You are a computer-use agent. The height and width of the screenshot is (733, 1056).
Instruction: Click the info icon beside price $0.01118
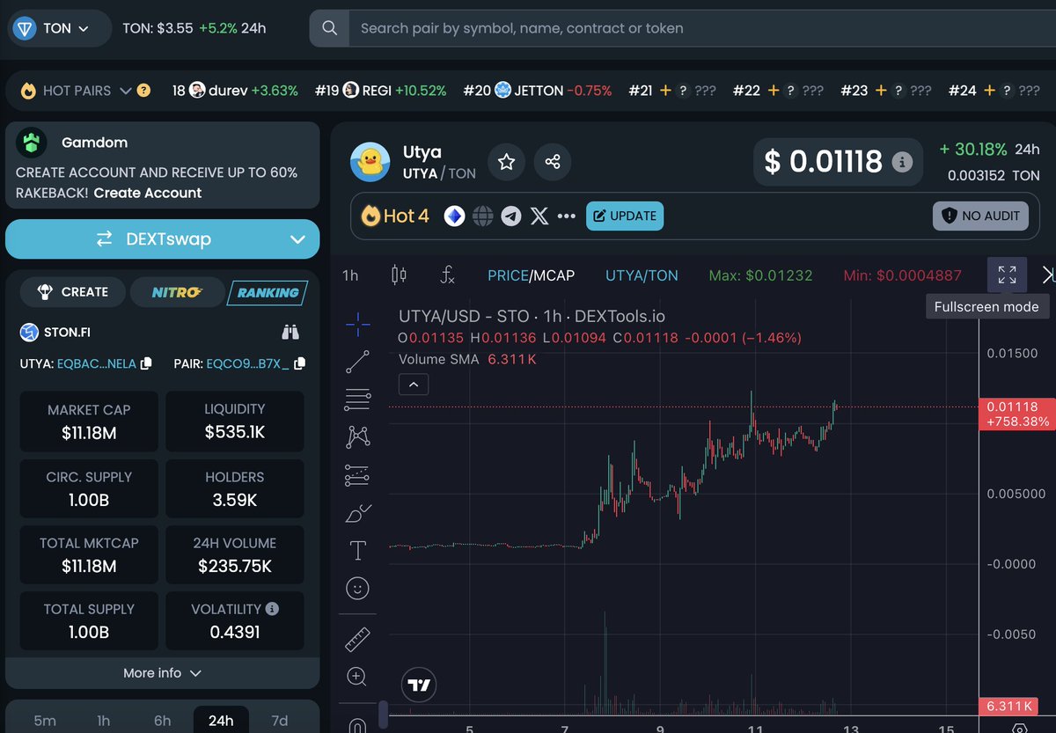[902, 162]
